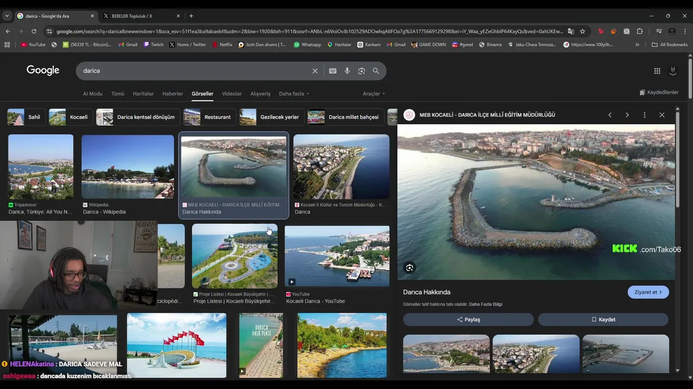Open the extensions puzzle icon

[639, 31]
